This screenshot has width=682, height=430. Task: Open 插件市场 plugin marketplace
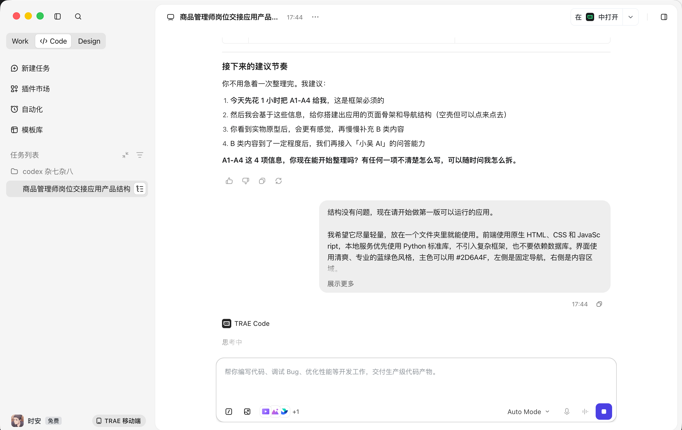coord(30,89)
